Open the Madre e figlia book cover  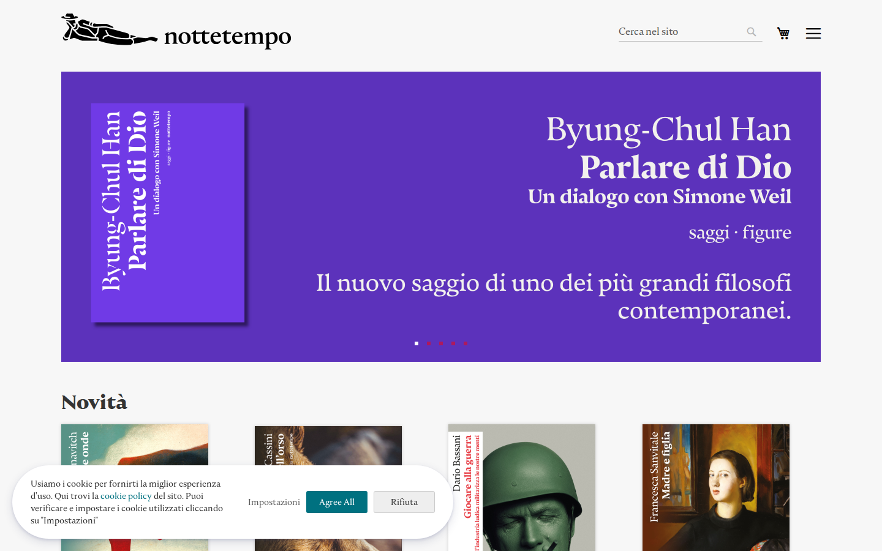point(716,487)
